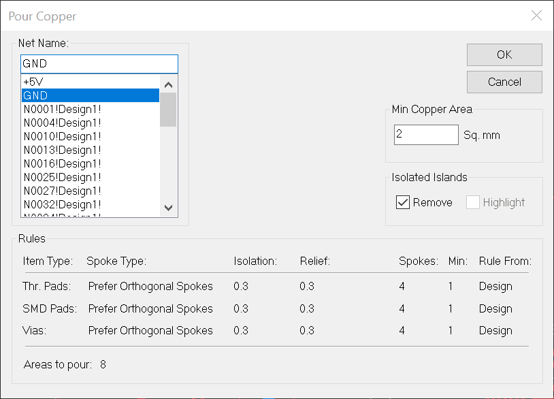Screen dimensions: 554x399
Task: Click the OK button
Action: 504,55
